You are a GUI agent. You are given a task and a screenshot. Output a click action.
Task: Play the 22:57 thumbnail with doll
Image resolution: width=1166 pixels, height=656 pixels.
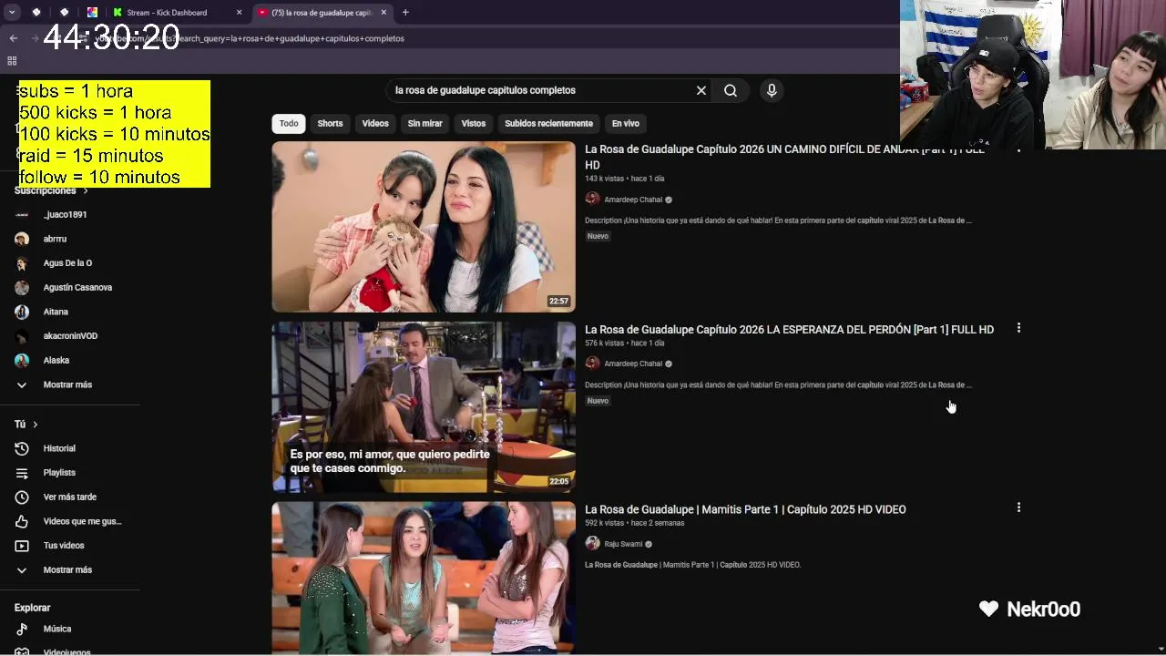[424, 227]
